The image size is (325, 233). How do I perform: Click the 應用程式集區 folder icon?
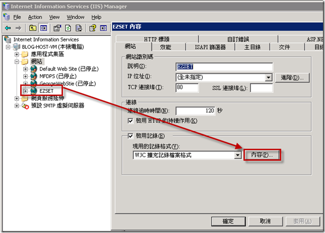click(x=25, y=54)
